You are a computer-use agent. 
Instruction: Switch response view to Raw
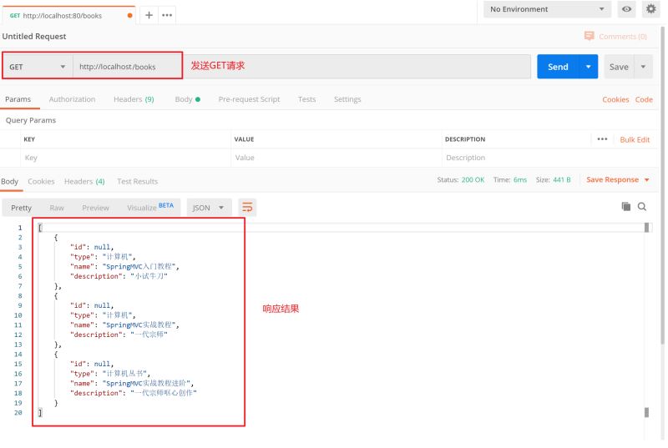pos(57,208)
